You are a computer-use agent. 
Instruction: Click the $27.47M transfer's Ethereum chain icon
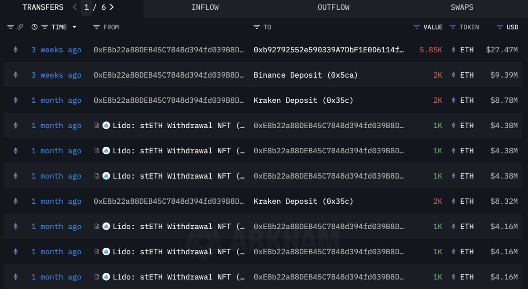click(16, 50)
